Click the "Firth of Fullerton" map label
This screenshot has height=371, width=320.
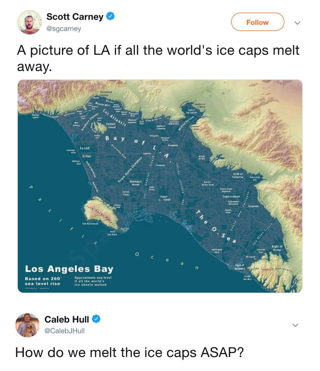pyautogui.click(x=238, y=175)
